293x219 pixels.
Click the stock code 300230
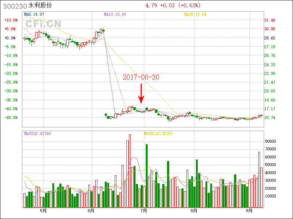(14, 5)
